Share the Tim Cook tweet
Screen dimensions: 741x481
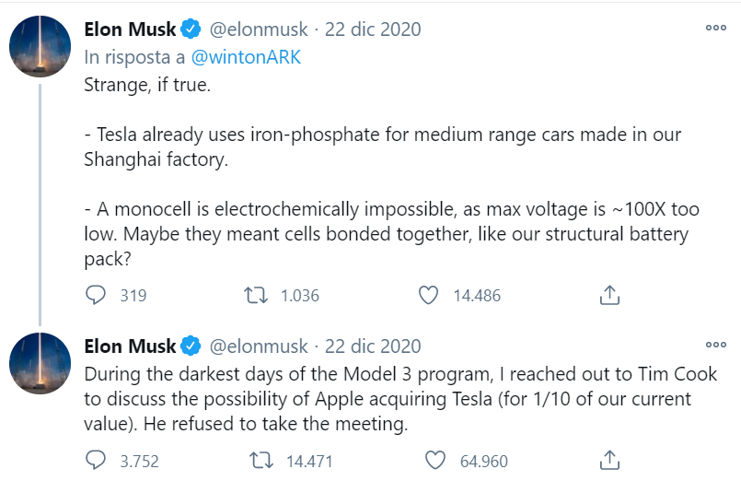pyautogui.click(x=608, y=461)
